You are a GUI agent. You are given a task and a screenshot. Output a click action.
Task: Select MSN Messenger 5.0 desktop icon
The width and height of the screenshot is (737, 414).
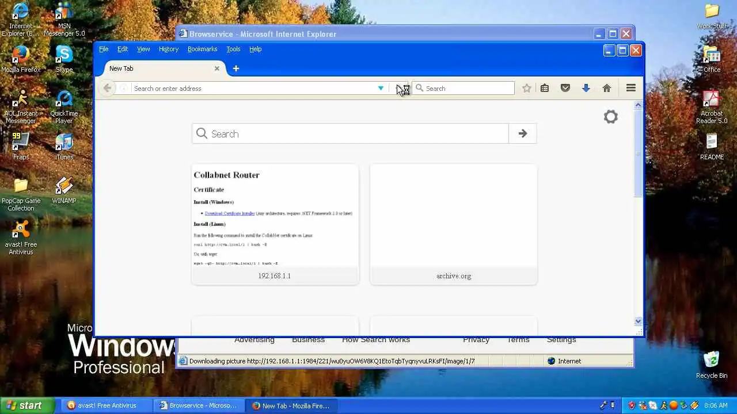pyautogui.click(x=64, y=20)
